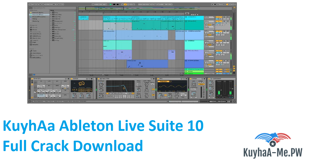Open User Library under Places

(36, 53)
